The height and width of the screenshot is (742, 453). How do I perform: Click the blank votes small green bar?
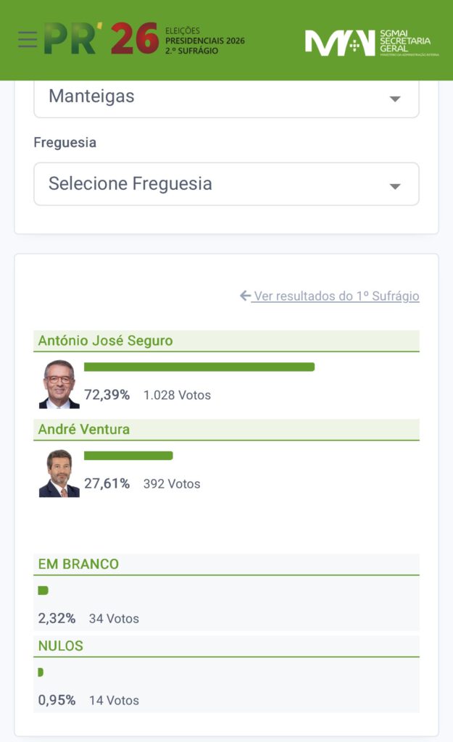click(x=43, y=591)
